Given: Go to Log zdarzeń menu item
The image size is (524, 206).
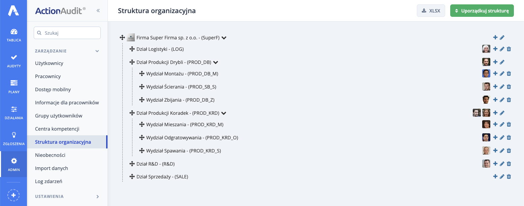Looking at the screenshot, I should point(49,181).
